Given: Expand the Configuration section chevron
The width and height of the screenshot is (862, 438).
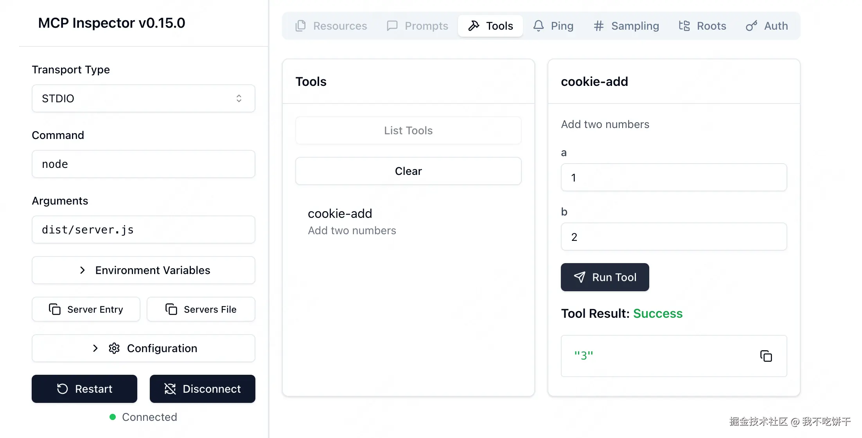Looking at the screenshot, I should pos(95,348).
